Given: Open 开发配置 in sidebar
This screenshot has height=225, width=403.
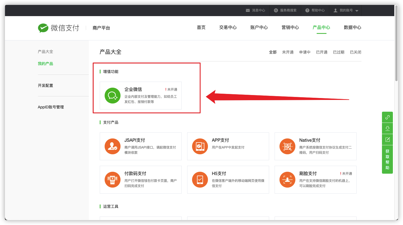Looking at the screenshot, I should click(x=45, y=85).
